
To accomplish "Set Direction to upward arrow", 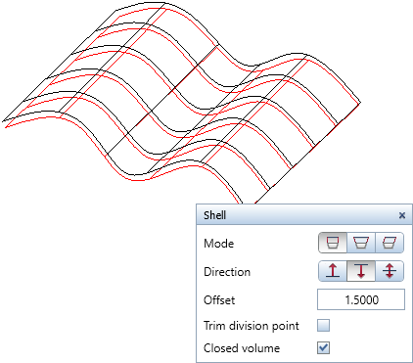I will tap(333, 271).
